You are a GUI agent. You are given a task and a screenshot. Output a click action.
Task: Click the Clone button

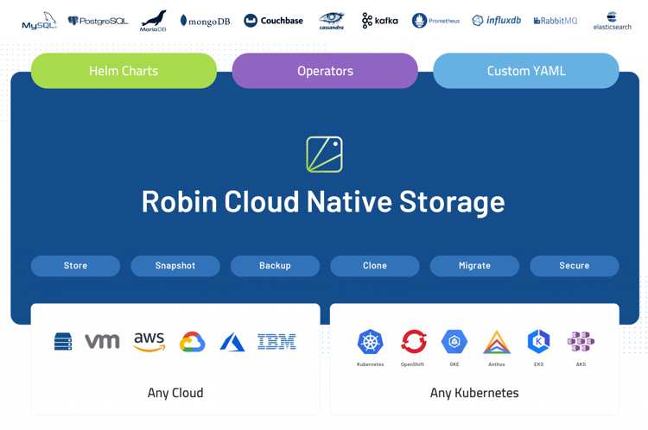375,266
